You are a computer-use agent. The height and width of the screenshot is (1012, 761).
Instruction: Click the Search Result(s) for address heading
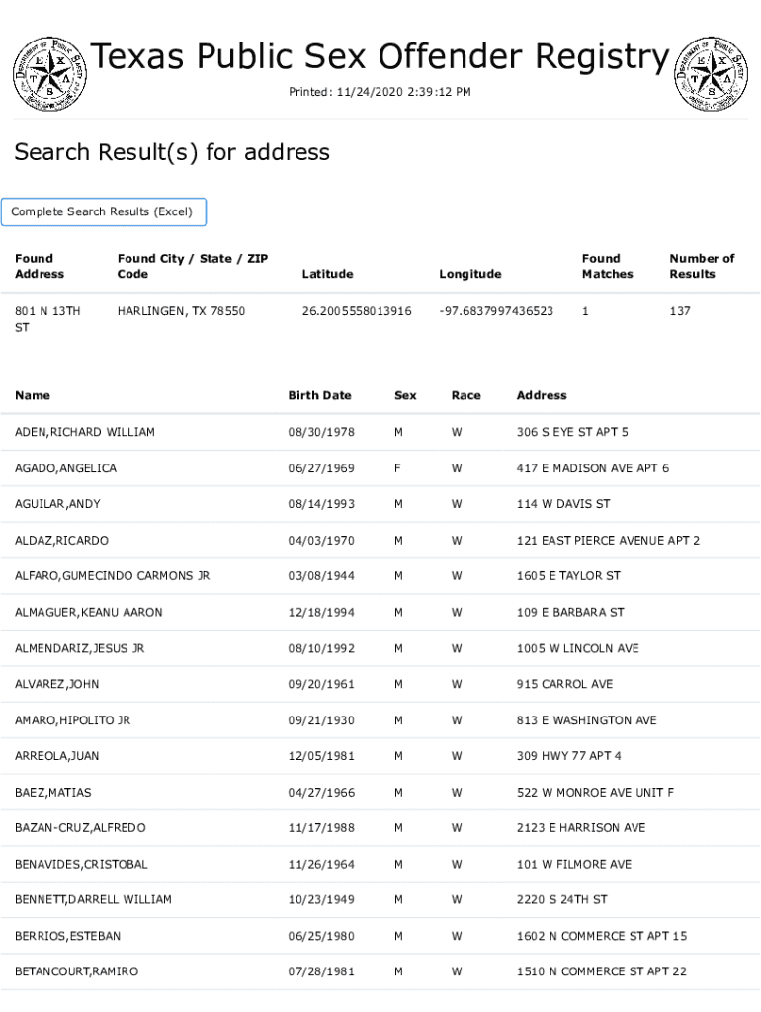[172, 152]
